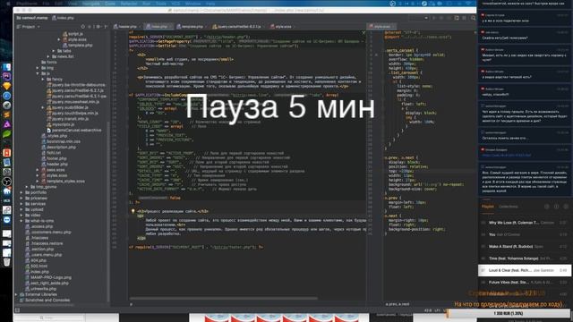The image size is (573, 322).
Task: Click the tool windows icon in status bar corner
Action: (x=17, y=310)
